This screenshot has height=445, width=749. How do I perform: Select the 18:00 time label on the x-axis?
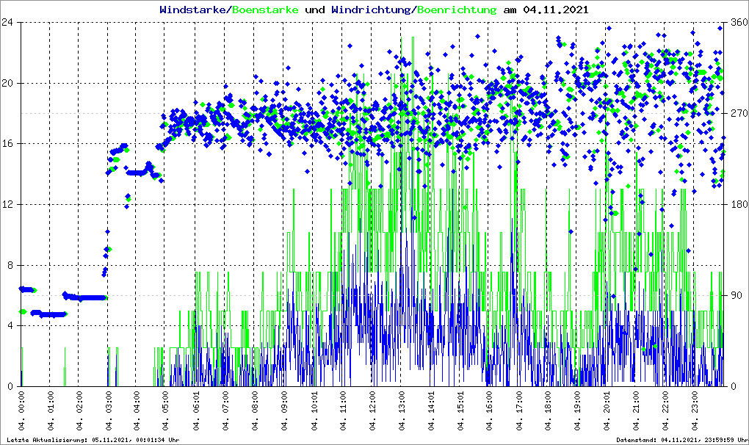tap(548, 412)
